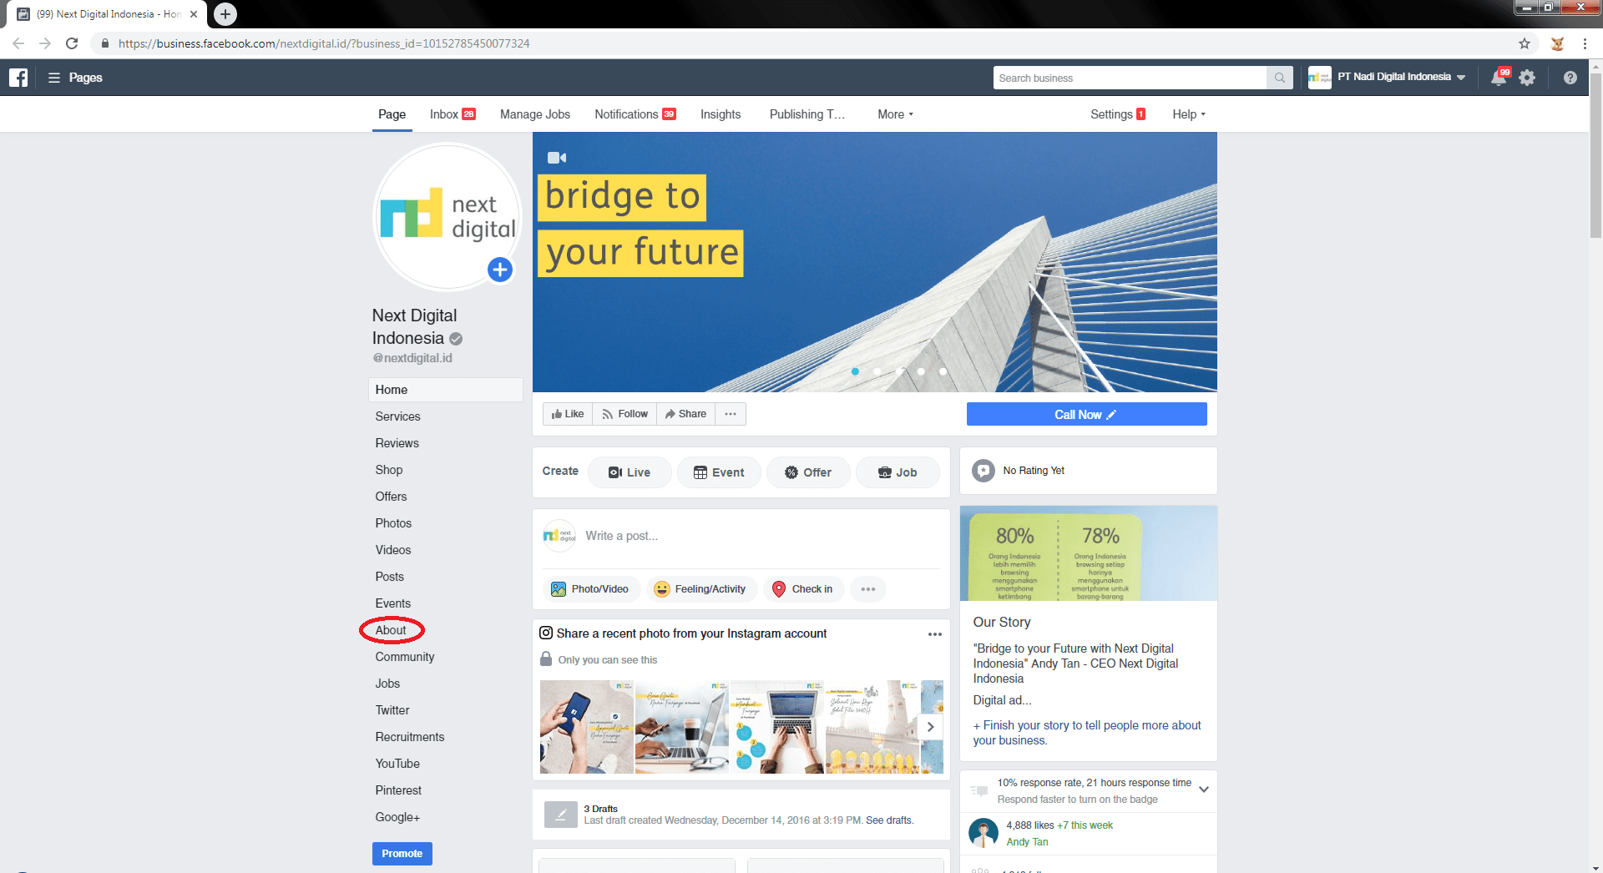This screenshot has height=873, width=1603.
Task: Open the About sidebar item
Action: point(391,630)
